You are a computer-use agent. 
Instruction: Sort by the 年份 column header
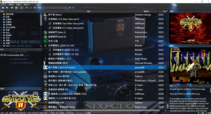click(162, 11)
